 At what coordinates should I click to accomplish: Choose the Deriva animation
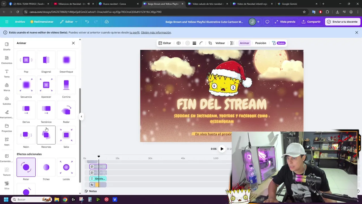pos(26,110)
